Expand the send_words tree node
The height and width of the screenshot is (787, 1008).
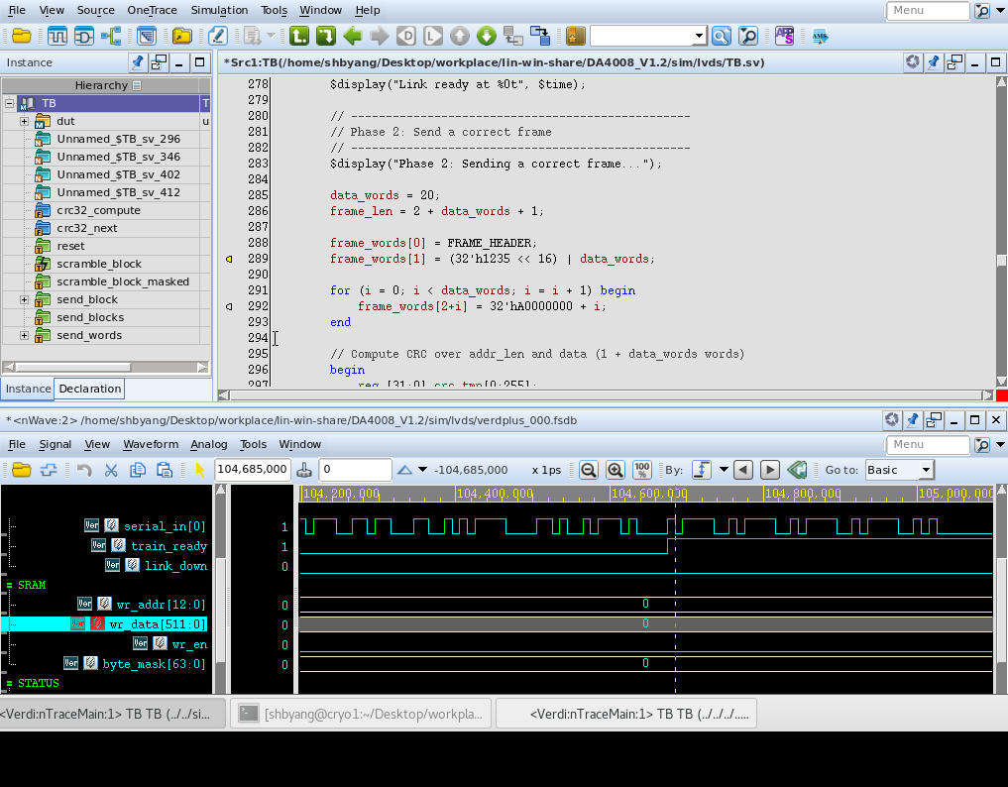coord(25,335)
